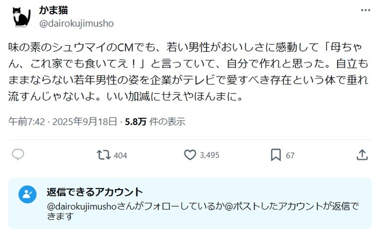Open the share icon for this post
Screen dimensions: 372x229
362,155
